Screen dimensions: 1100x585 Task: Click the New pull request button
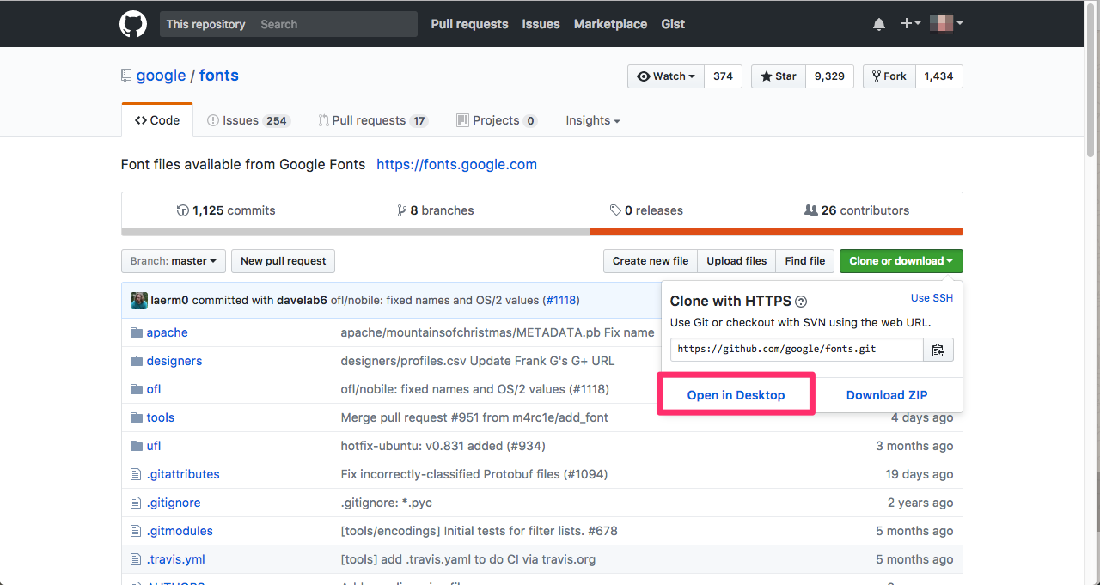(284, 261)
